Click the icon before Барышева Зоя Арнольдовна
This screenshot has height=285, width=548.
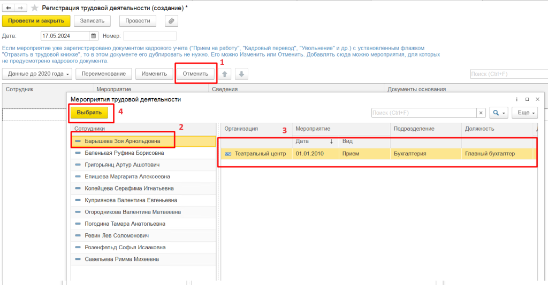[78, 141]
